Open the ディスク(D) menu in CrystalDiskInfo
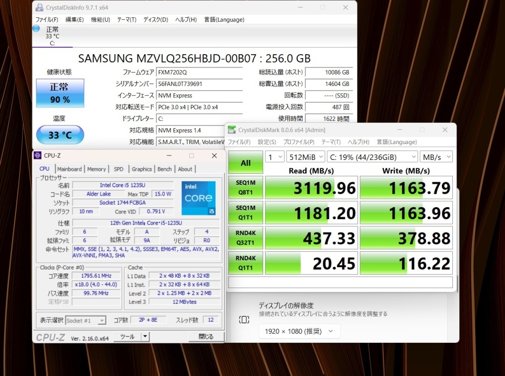Viewport: 505px width, 376px height. pyautogui.click(x=155, y=20)
